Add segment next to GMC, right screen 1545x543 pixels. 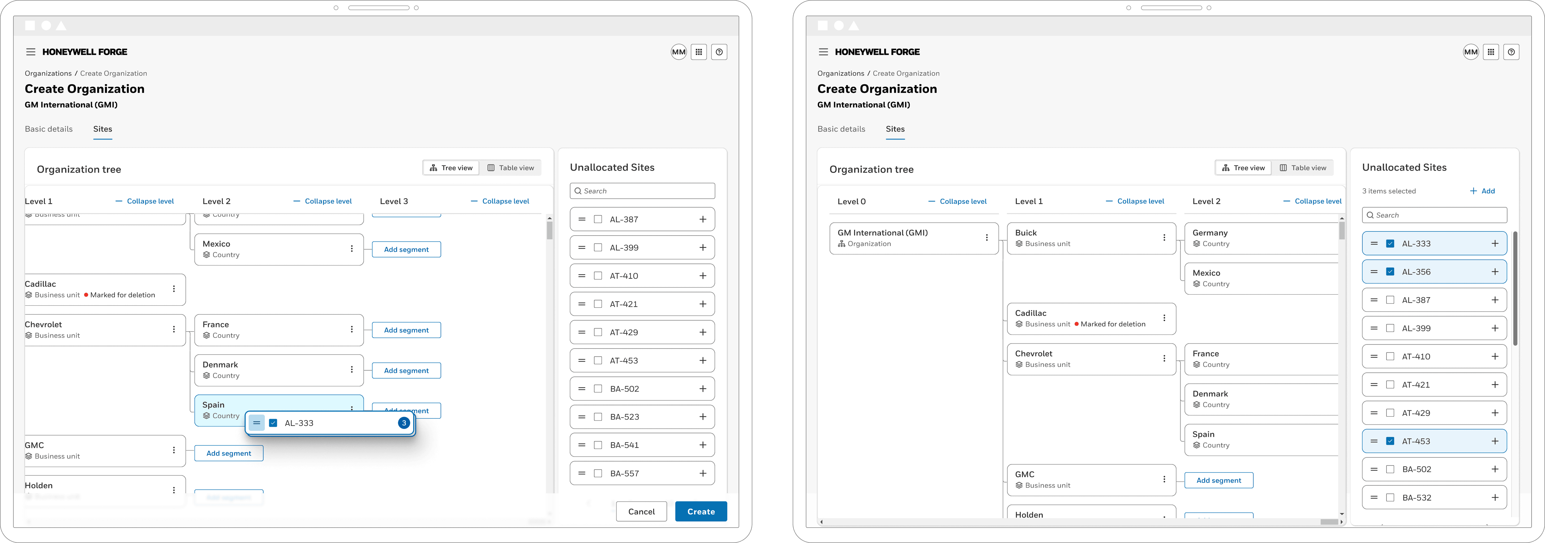click(1219, 480)
